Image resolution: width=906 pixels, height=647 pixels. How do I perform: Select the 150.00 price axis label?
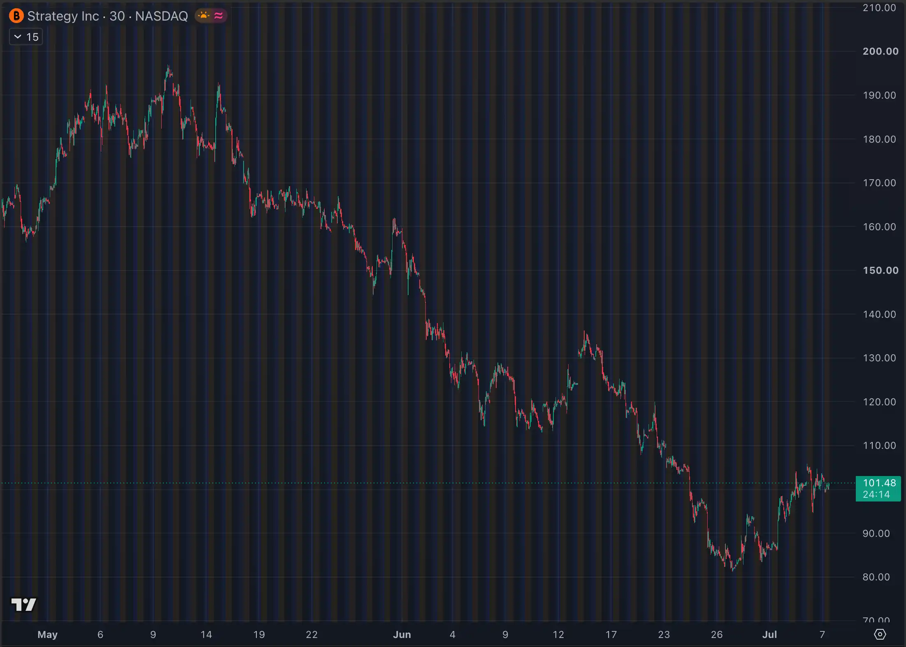[x=880, y=270]
